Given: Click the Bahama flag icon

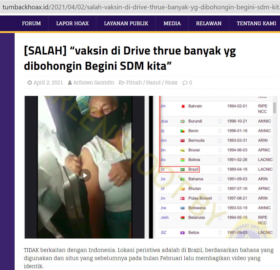Looking at the screenshot, I should click(183, 179).
